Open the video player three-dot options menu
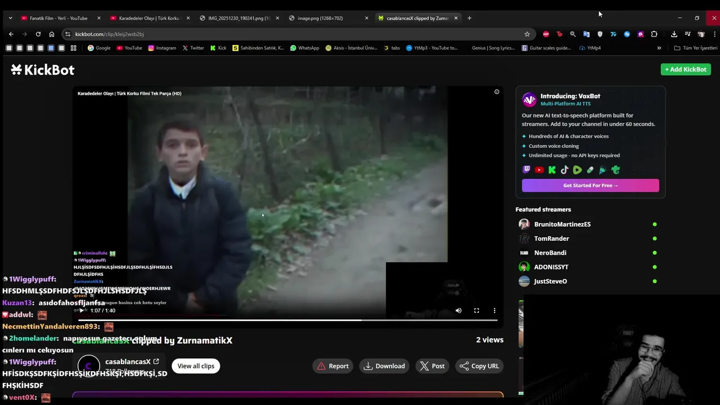The height and width of the screenshot is (405, 720). point(494,310)
